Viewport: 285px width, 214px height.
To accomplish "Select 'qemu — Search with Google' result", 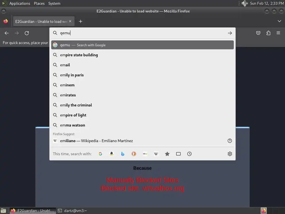I will pyautogui.click(x=142, y=45).
